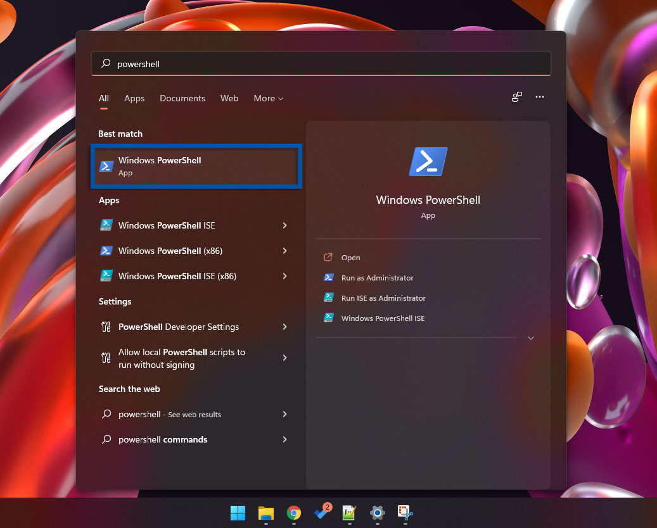This screenshot has width=657, height=528.
Task: Open Google Chrome from the taskbar
Action: point(293,514)
